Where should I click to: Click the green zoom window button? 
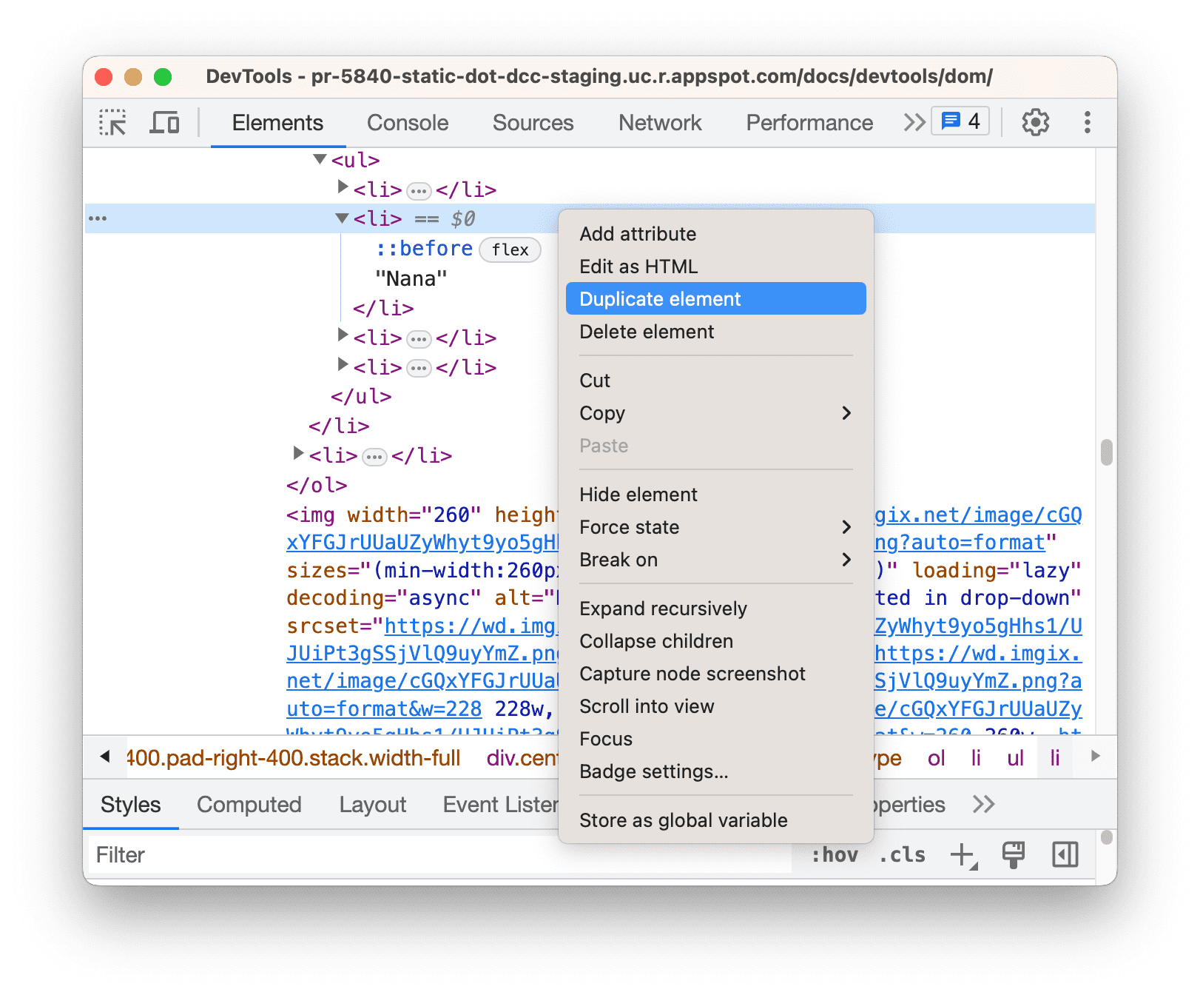click(163, 76)
